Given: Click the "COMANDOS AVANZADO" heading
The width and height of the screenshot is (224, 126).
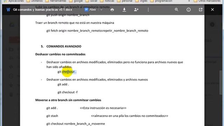Looking at the screenshot, I should point(64,46).
